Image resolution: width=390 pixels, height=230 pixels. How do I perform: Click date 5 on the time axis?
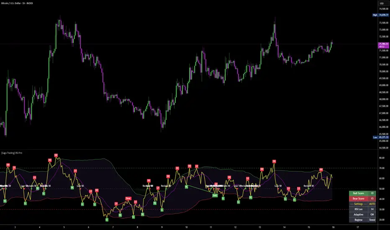(64, 227)
